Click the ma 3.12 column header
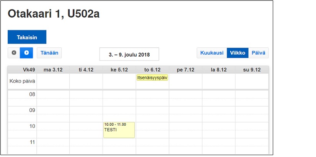The image size is (316, 157). click(53, 70)
